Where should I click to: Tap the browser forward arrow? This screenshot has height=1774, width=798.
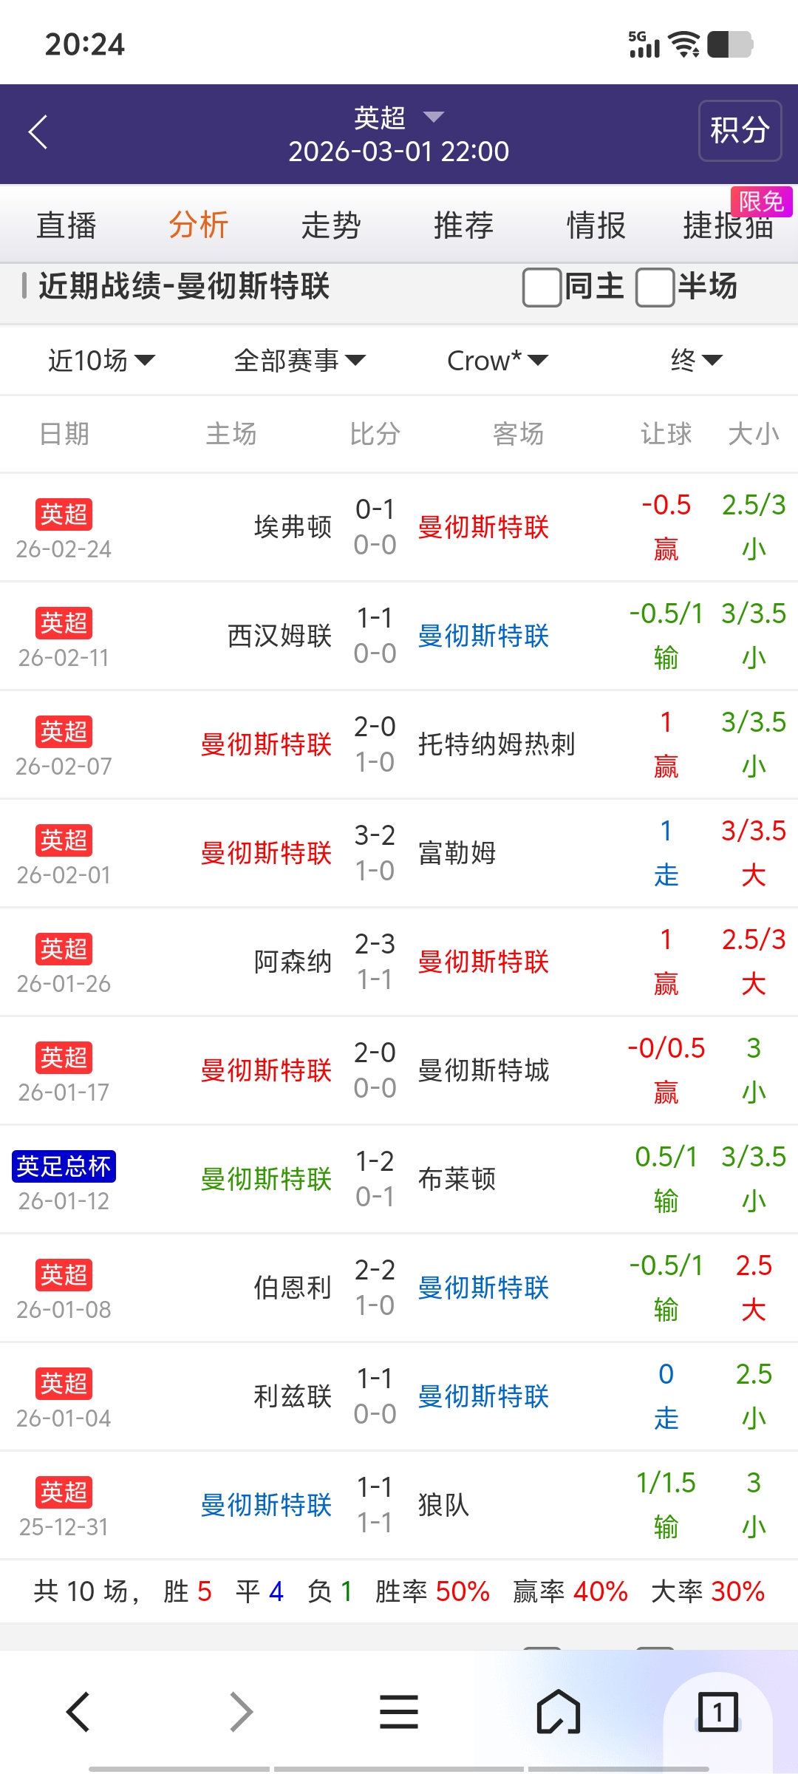[x=241, y=1711]
